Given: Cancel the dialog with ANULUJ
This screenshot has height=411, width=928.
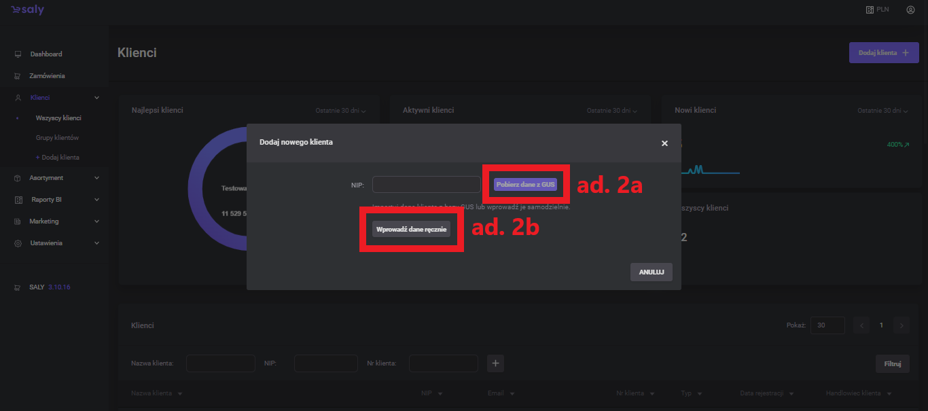Looking at the screenshot, I should tap(651, 272).
